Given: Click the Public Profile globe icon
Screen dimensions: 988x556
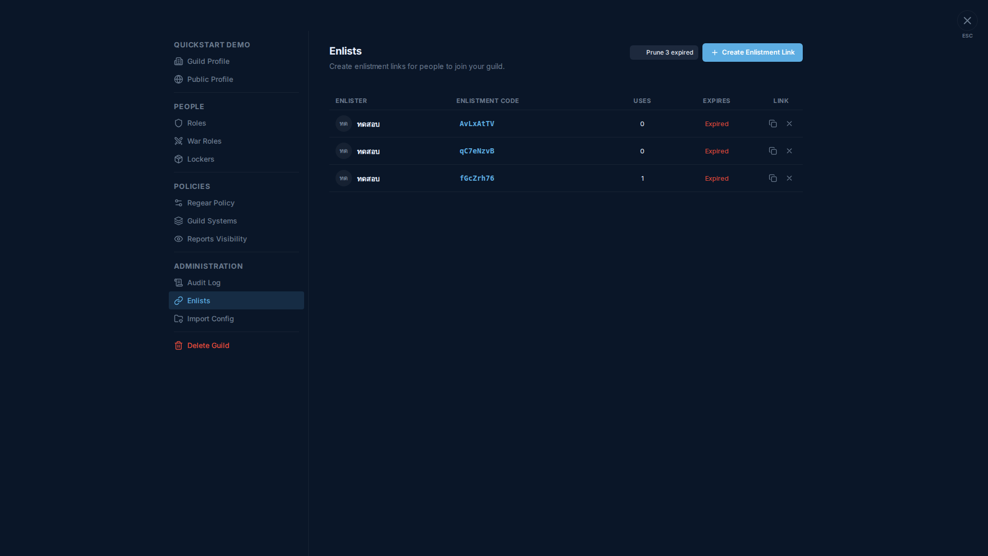Looking at the screenshot, I should 179,79.
